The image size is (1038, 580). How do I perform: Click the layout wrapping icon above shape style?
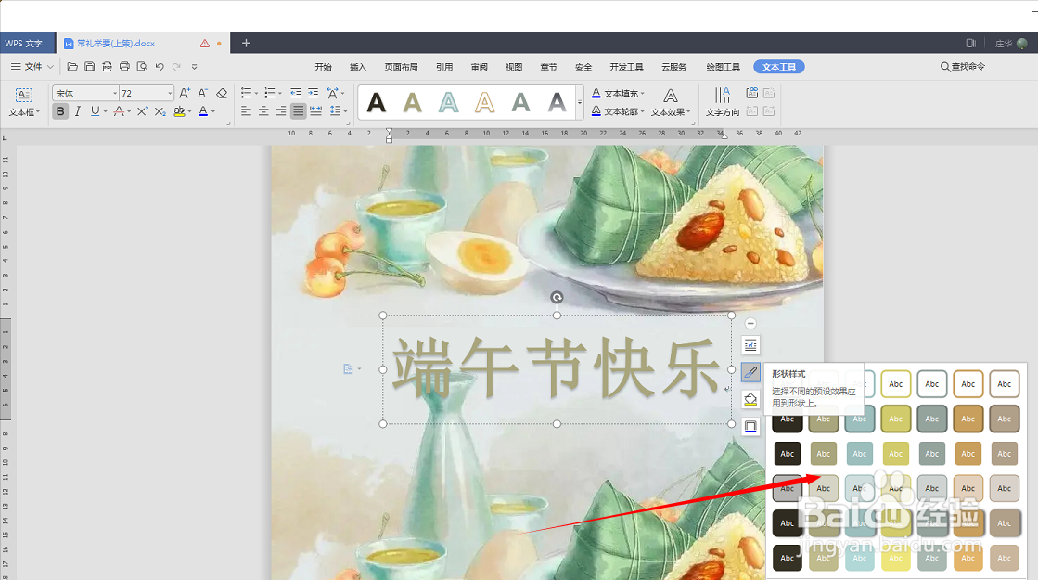pos(751,344)
